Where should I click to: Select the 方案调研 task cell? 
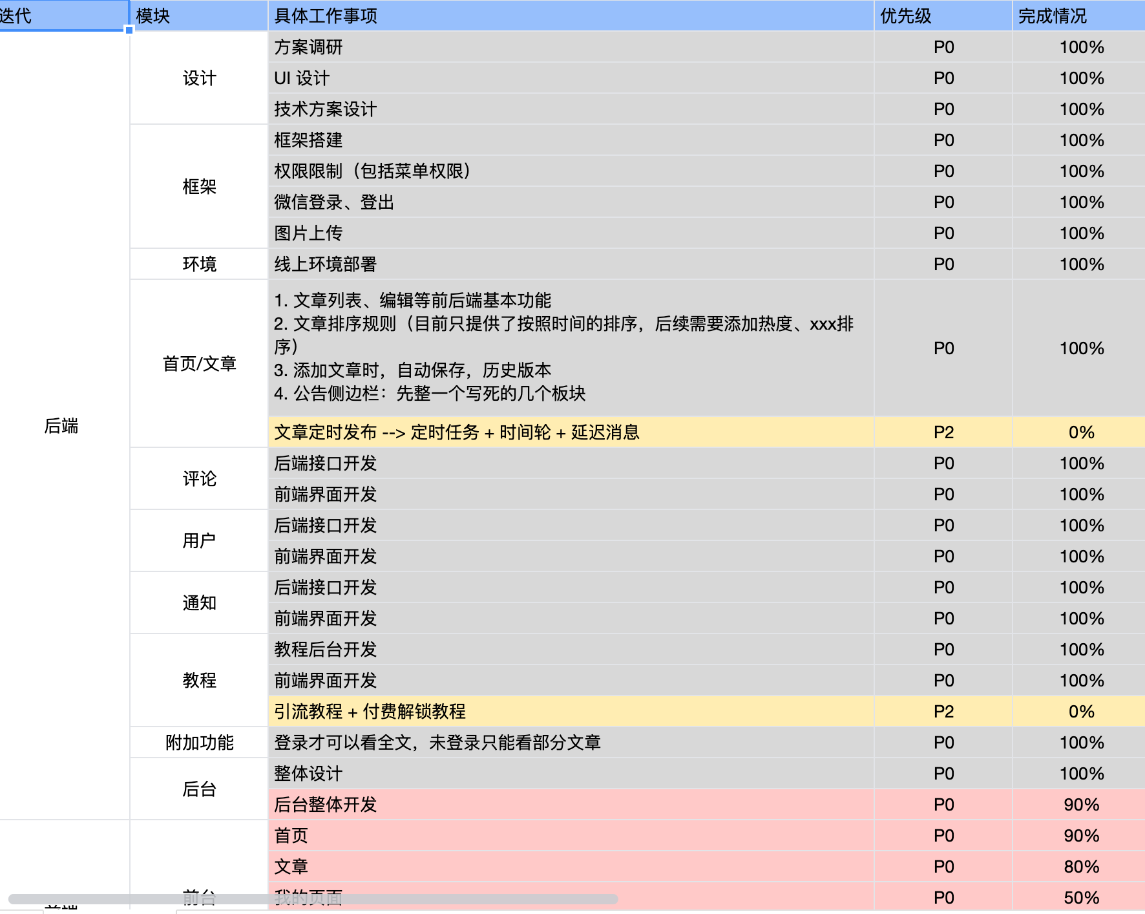(570, 47)
